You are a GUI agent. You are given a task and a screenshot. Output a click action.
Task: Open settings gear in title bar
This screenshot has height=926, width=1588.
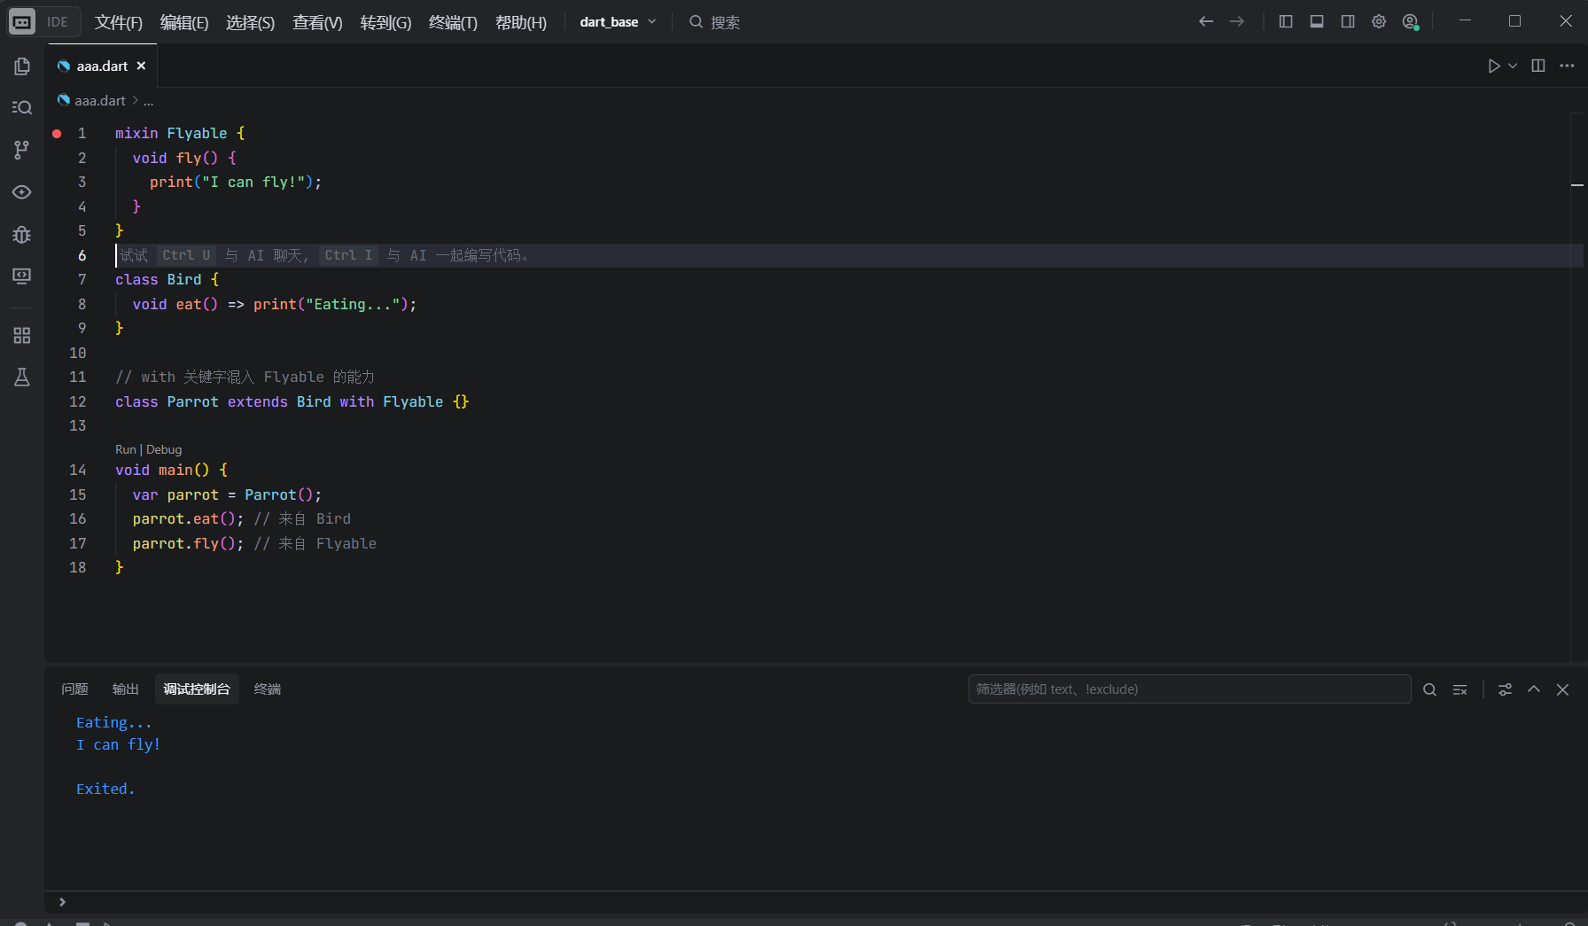click(x=1379, y=21)
